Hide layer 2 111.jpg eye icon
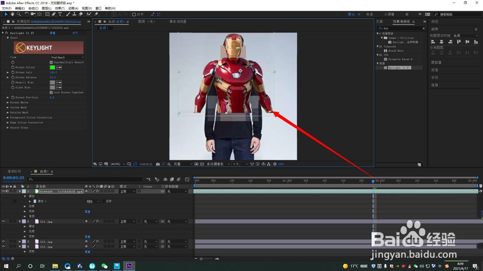This screenshot has width=483, height=271. coord(3,222)
